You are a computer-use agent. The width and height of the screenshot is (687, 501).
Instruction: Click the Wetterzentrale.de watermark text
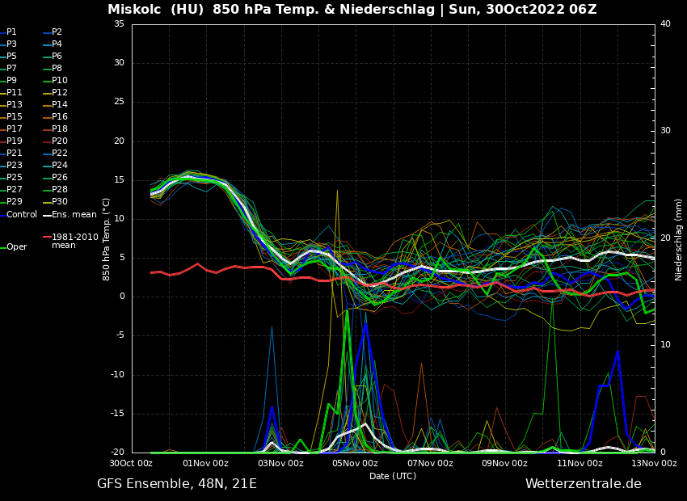583,484
